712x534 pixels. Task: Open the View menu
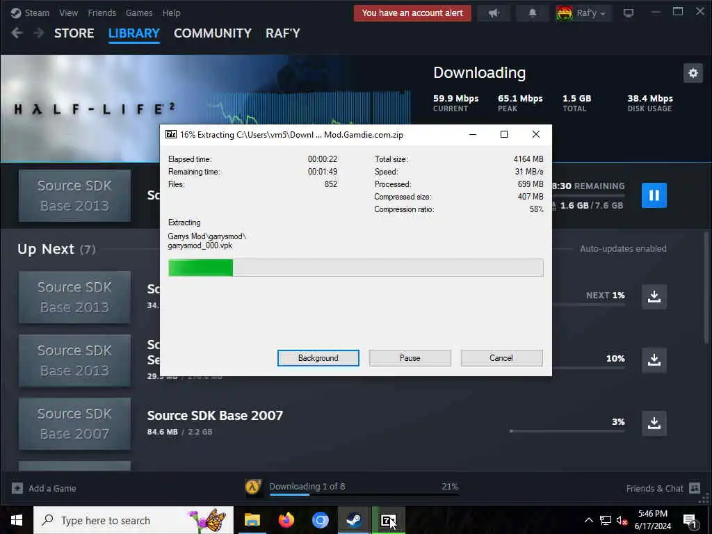click(69, 13)
